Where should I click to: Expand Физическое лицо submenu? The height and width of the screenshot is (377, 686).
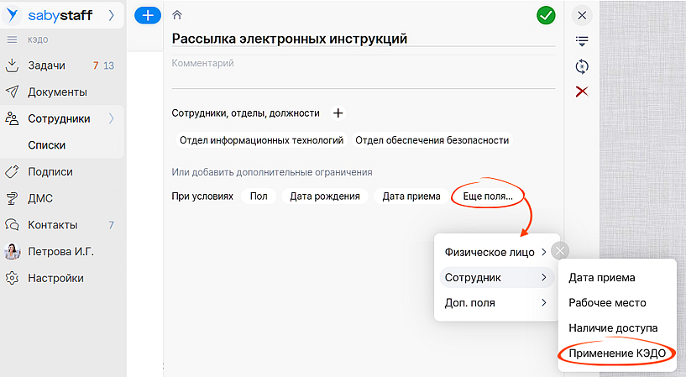pyautogui.click(x=495, y=252)
